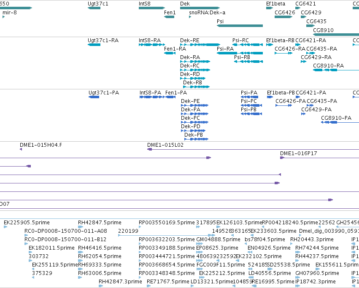Screen dimensions: 359x288
Task: Click the 220199 EST label
Action: 128,231
